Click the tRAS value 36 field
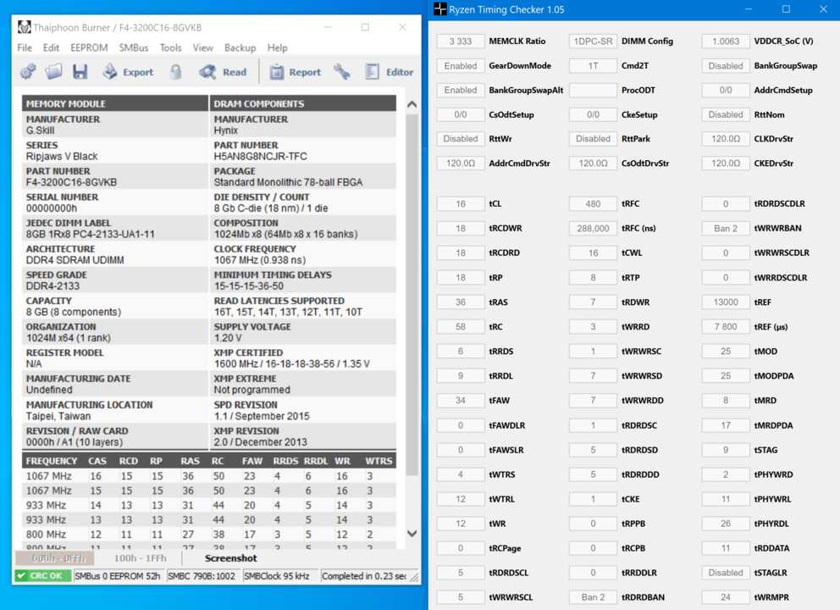 tap(460, 302)
